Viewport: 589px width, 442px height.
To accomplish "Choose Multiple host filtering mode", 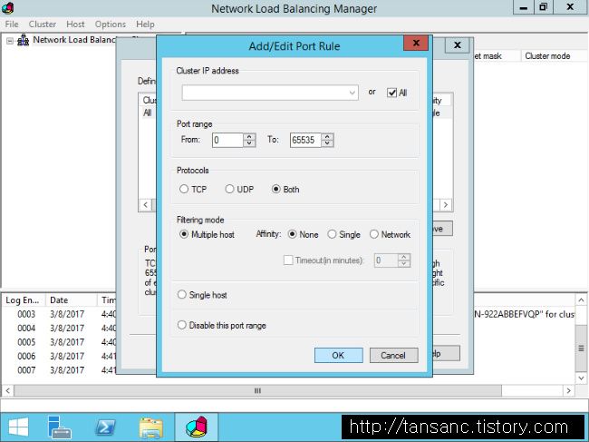I will 184,234.
